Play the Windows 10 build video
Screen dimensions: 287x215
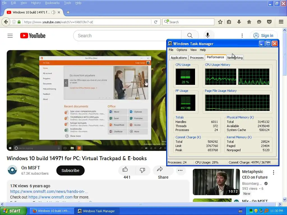86,101
